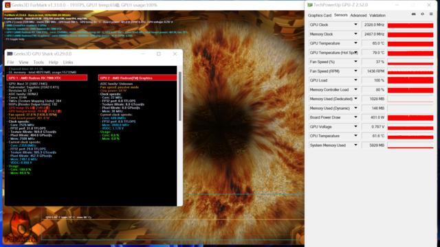Click the Subvendor: Sapphire line in GPU Shark
Viewport: 440px width, 247px height.
pyautogui.click(x=34, y=87)
